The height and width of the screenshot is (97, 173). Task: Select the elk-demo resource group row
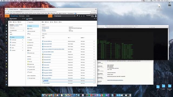click(x=17, y=37)
